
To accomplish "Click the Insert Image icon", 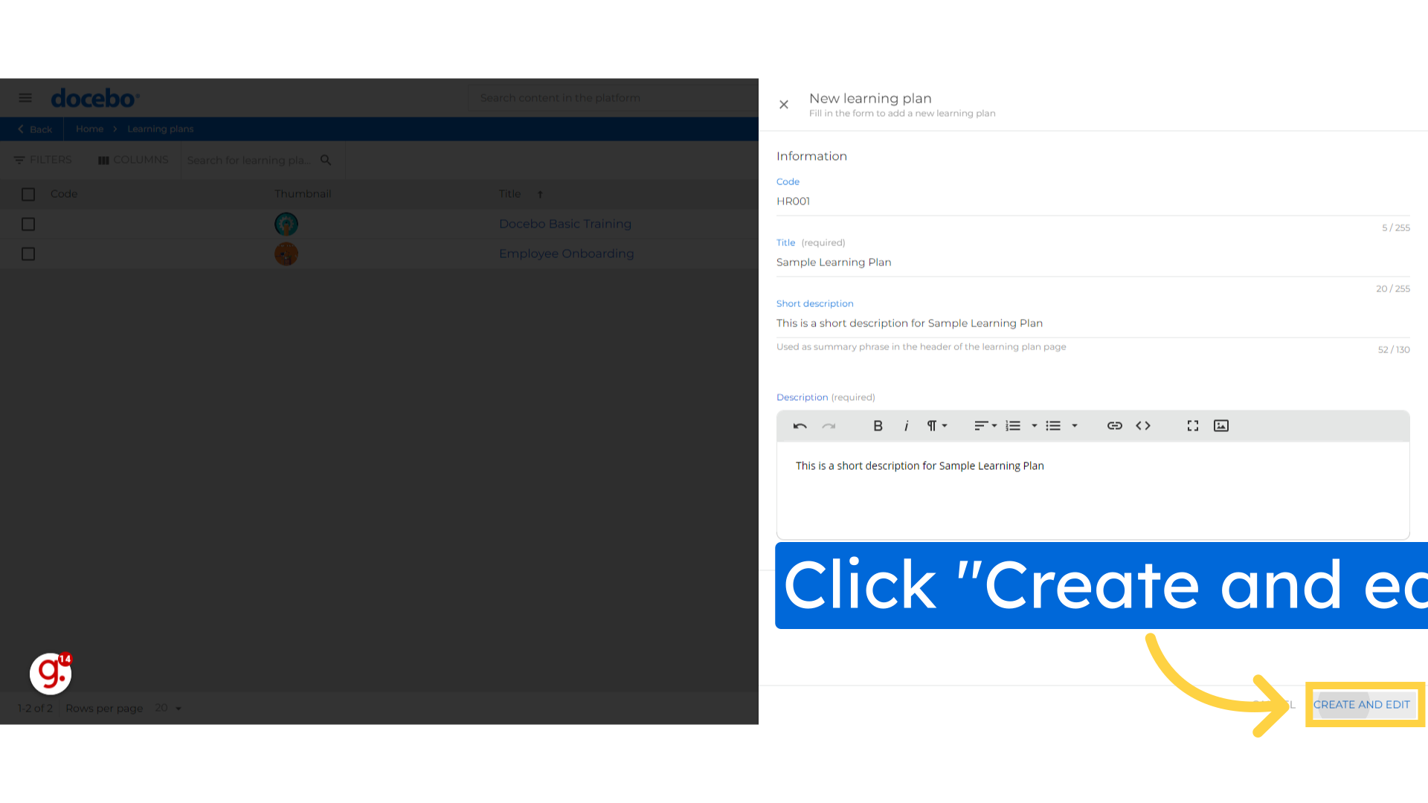I will [1221, 425].
